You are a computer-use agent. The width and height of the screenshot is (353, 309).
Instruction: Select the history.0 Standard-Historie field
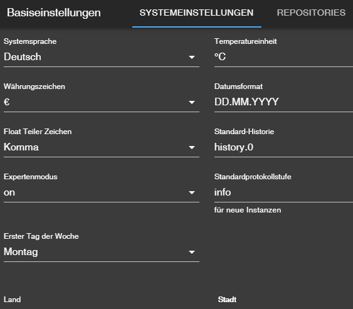pyautogui.click(x=283, y=148)
